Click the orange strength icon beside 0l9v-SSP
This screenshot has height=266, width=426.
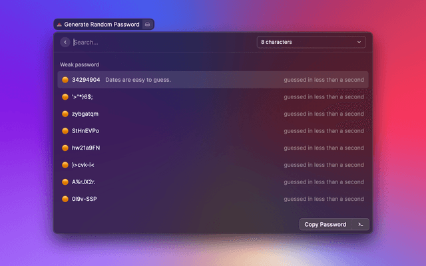65,199
